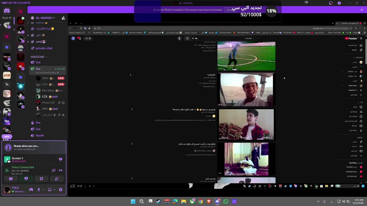Viewport: 367px width, 206px height.
Task: Open Ts server icon
Action: pyautogui.click(x=7, y=84)
